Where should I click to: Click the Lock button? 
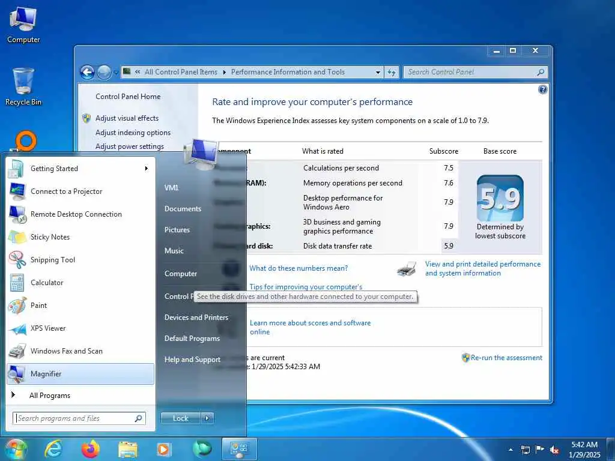pos(180,418)
